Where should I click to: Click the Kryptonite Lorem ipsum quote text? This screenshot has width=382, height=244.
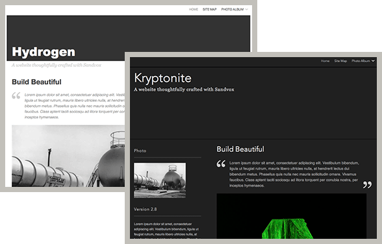point(294,174)
